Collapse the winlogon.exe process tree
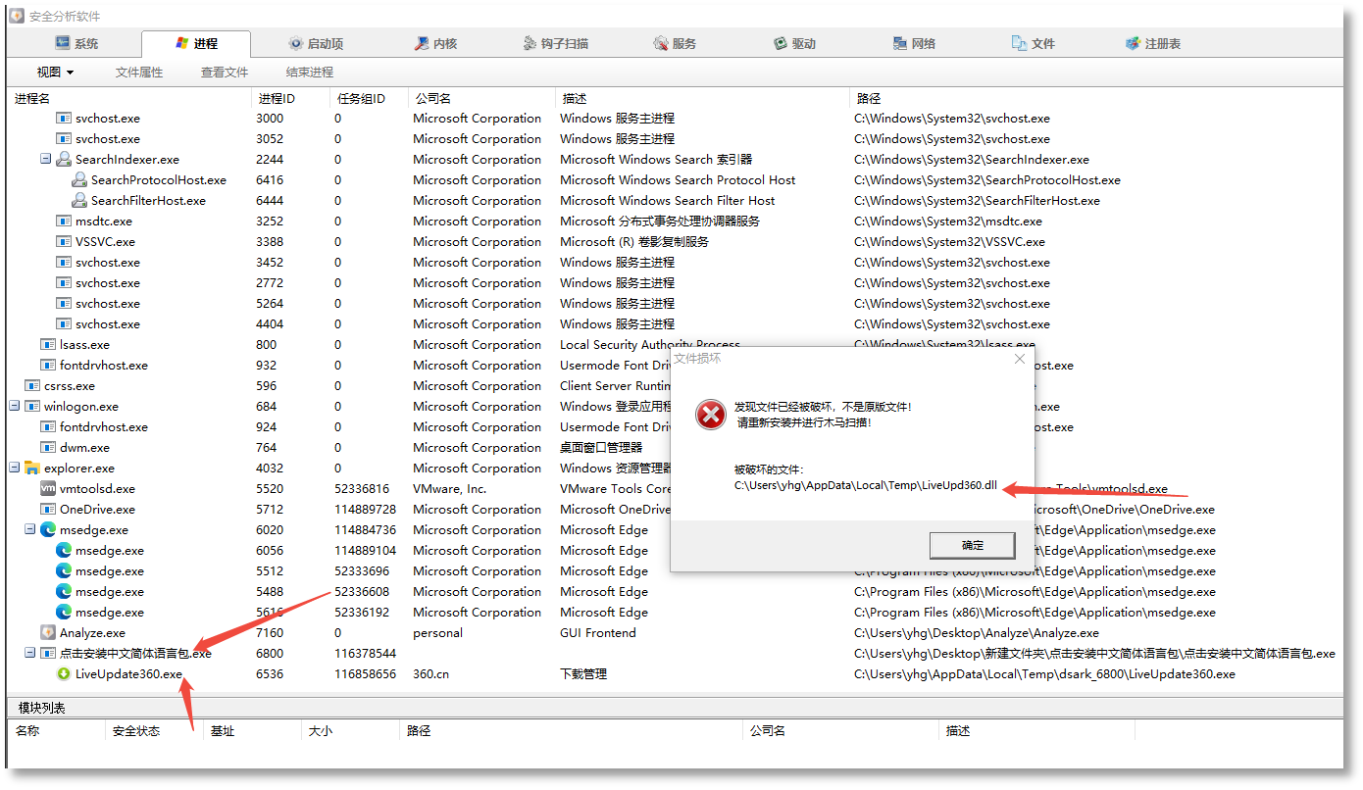 pyautogui.click(x=15, y=406)
